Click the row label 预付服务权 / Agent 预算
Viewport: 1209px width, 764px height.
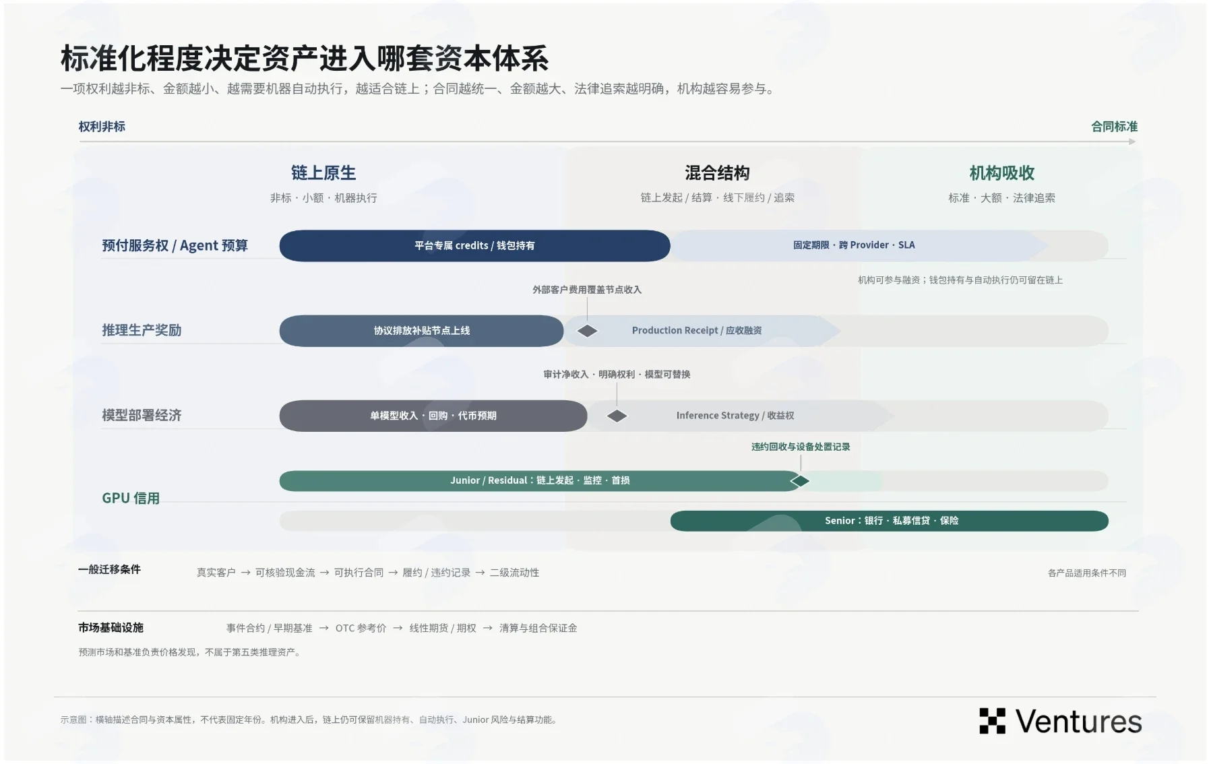175,245
